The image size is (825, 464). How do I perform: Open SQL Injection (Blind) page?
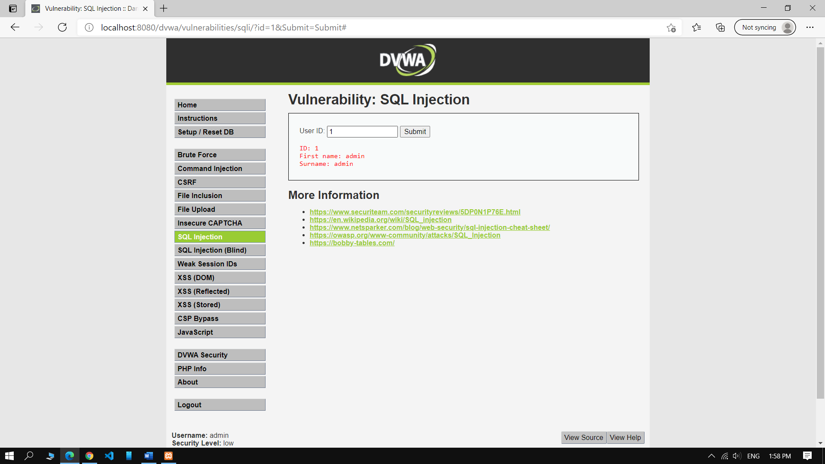[220, 250]
